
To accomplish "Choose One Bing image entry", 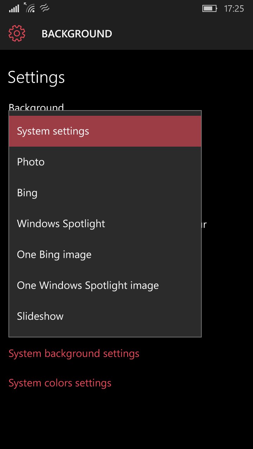I will (x=105, y=255).
